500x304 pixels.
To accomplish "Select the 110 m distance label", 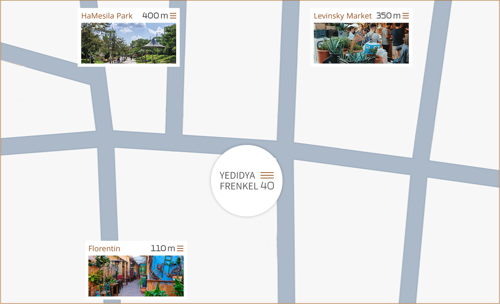I will click(x=163, y=248).
